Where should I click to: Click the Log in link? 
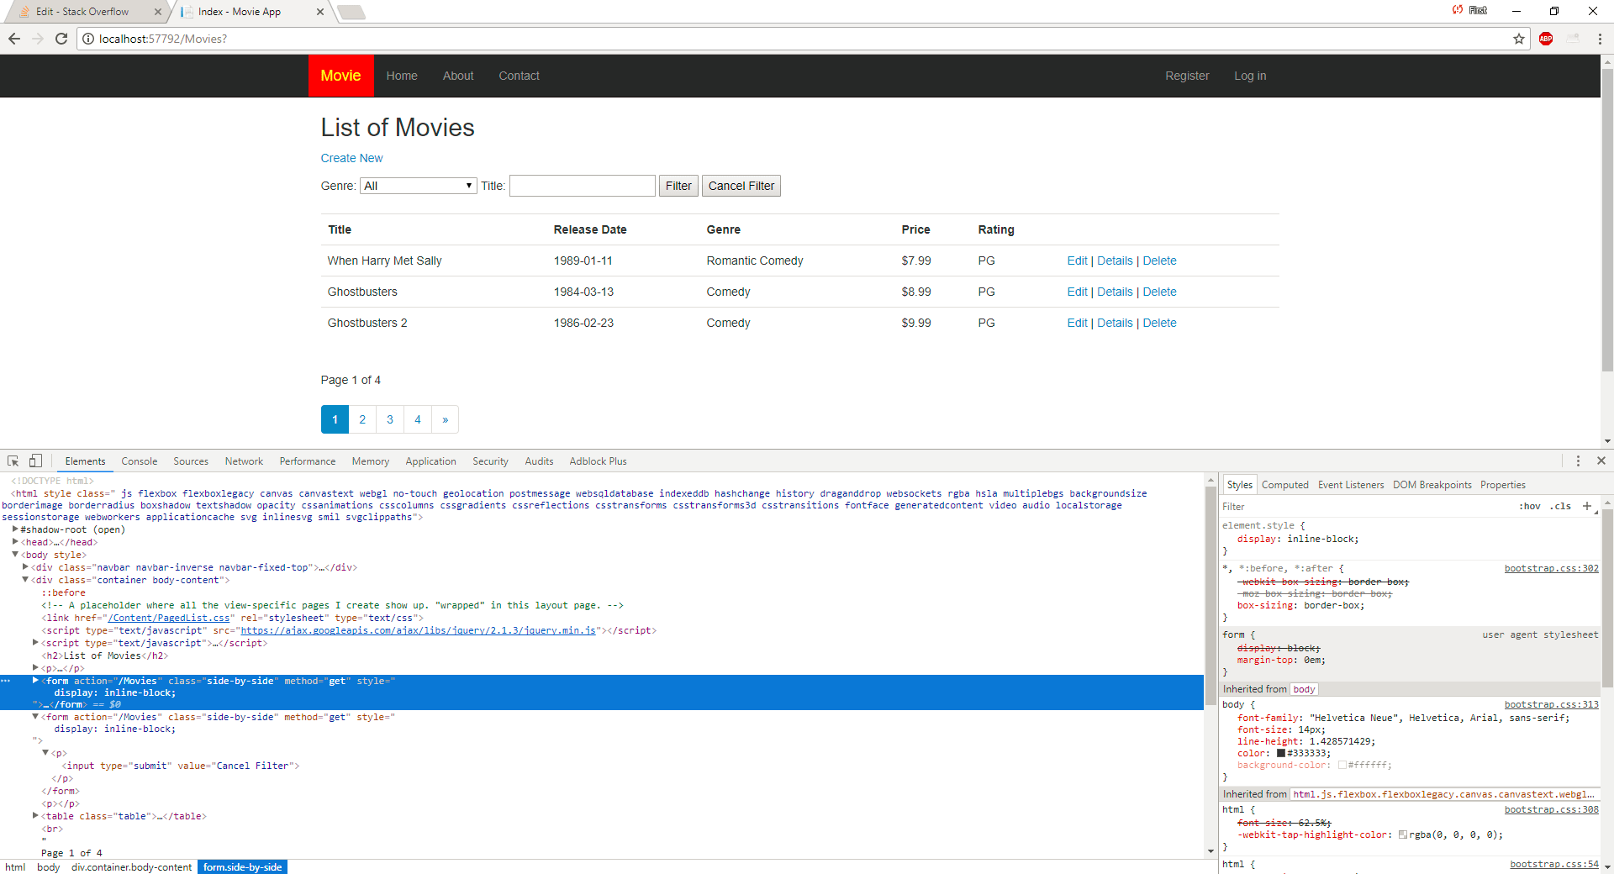1250,76
